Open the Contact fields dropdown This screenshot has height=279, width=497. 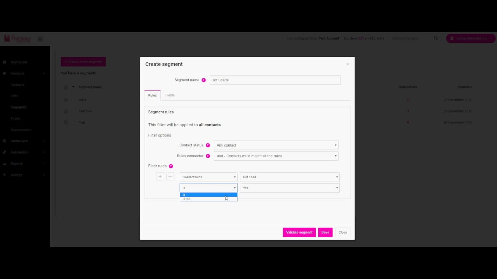(x=209, y=177)
